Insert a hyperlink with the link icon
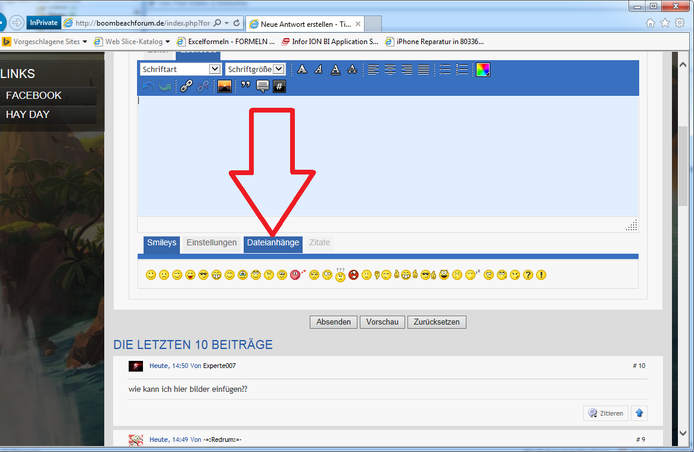Viewport: 694px width, 452px height. click(x=186, y=86)
